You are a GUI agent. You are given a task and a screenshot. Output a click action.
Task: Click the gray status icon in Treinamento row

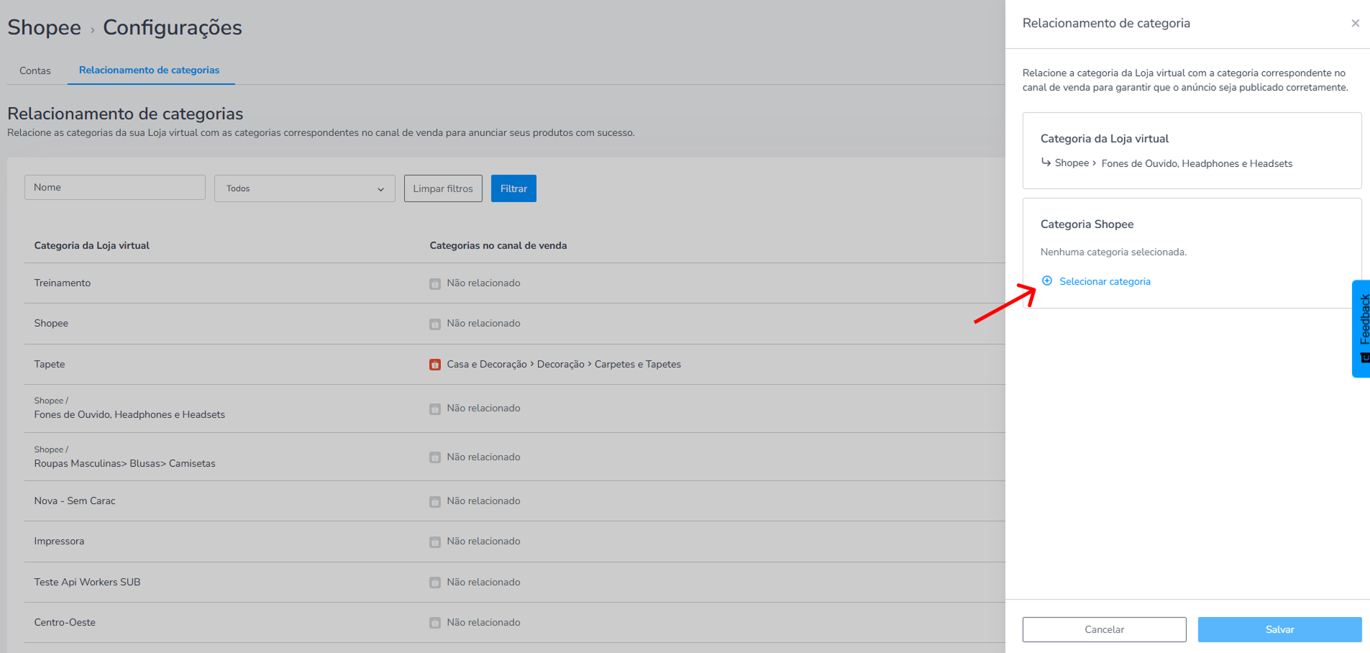435,283
